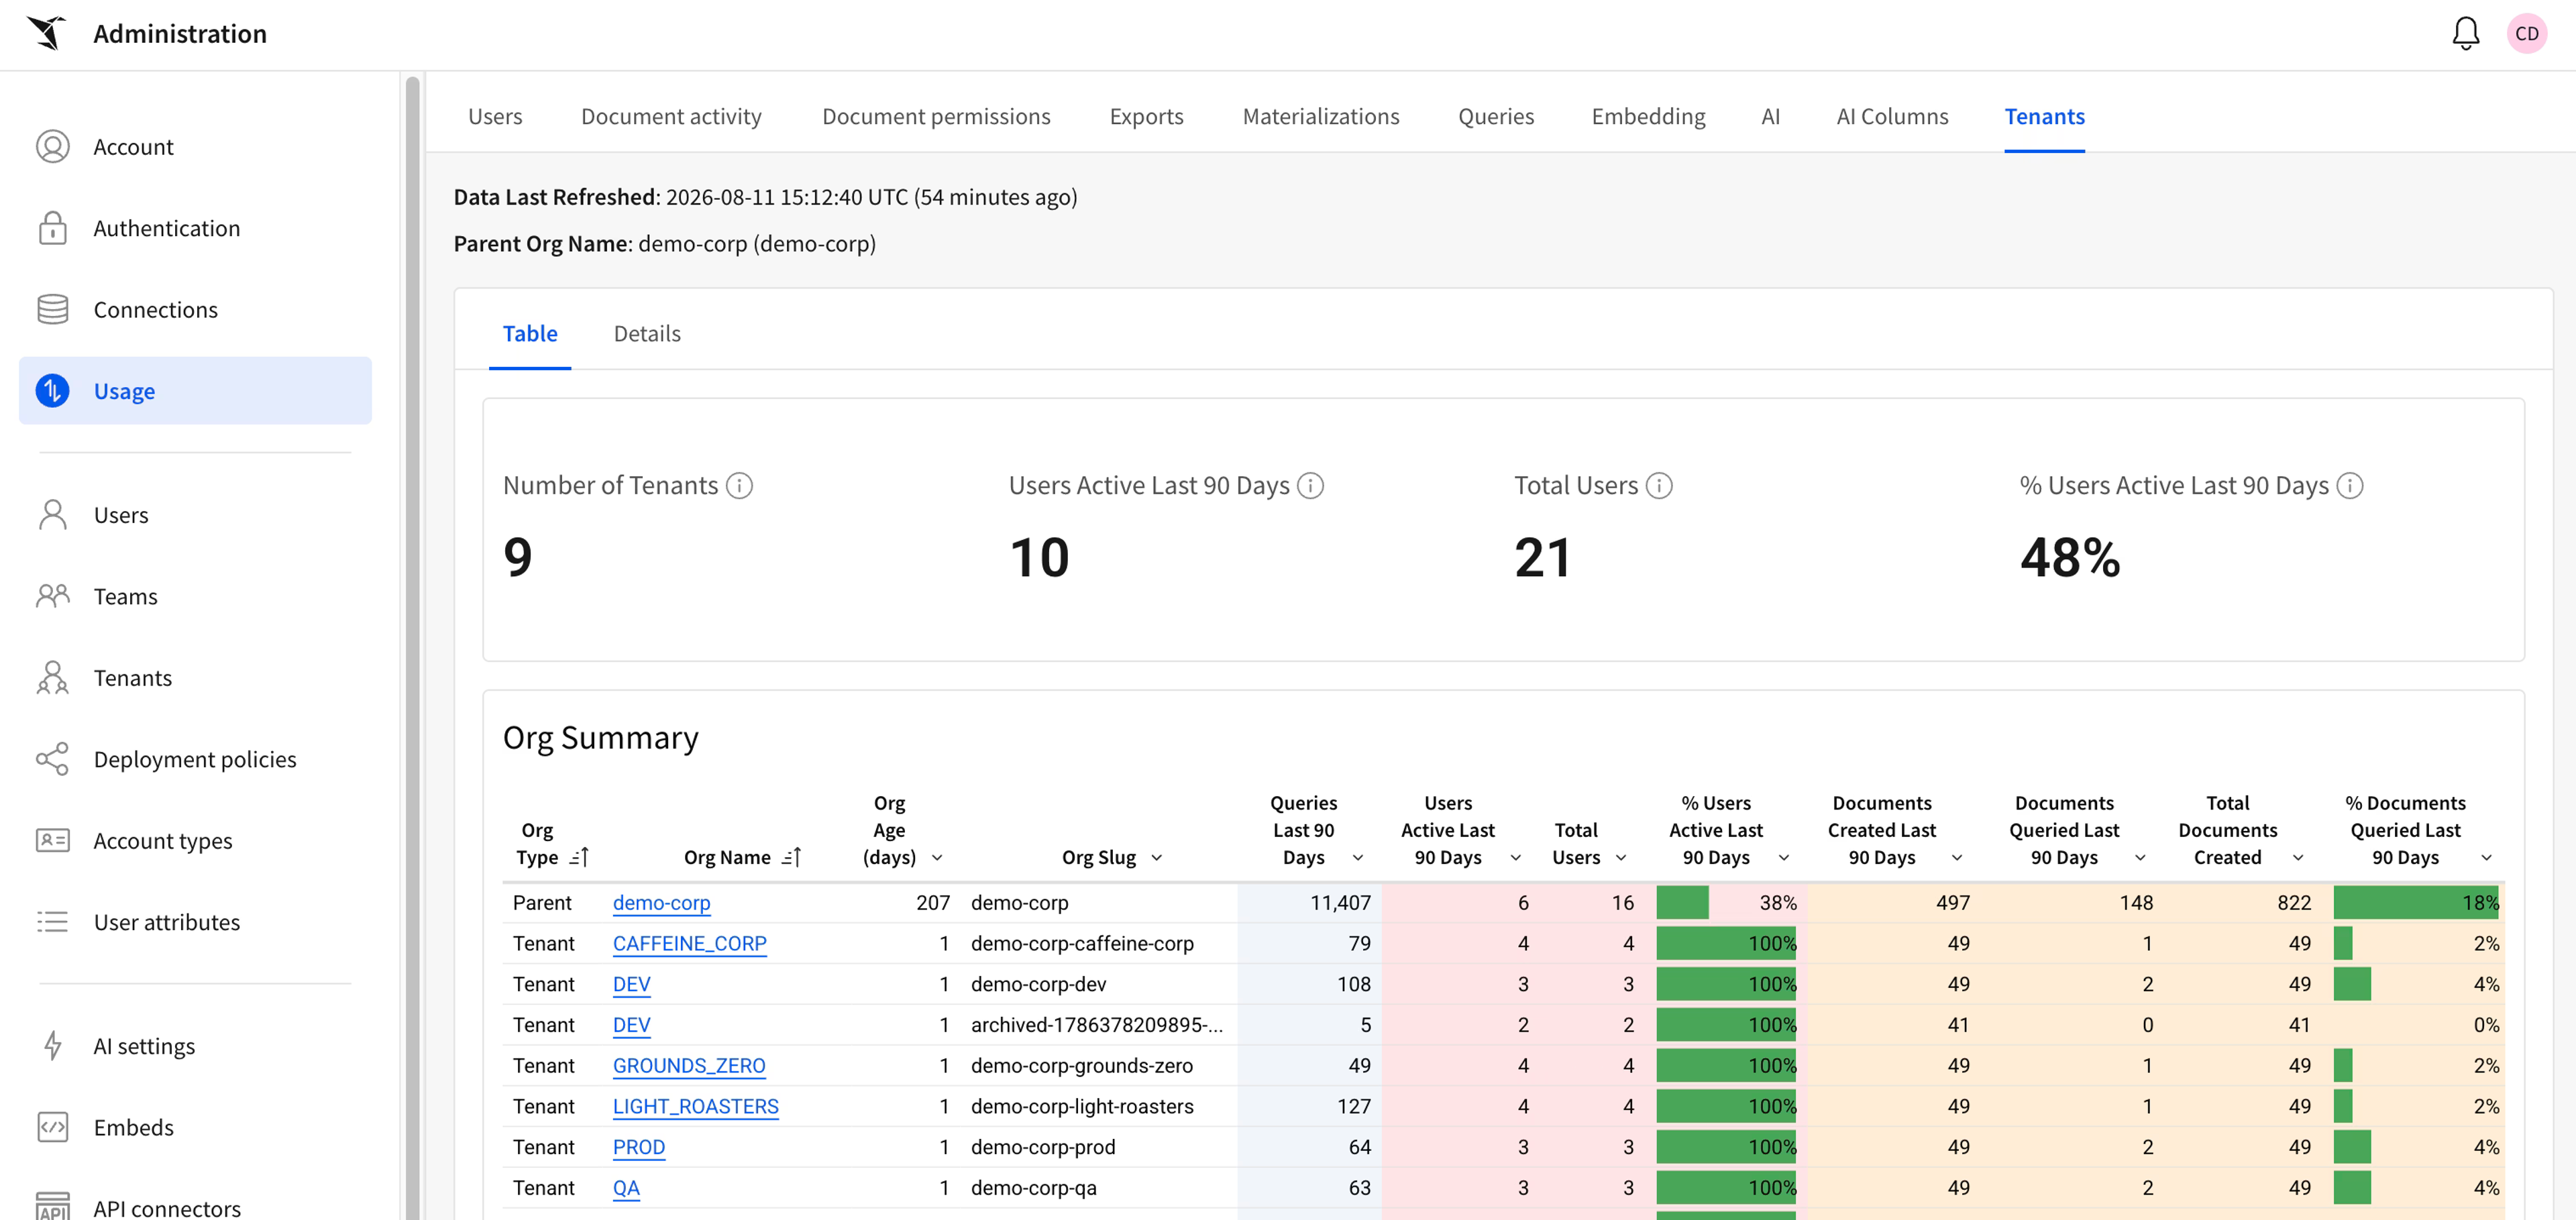Click the Teams sidebar icon

53,596
